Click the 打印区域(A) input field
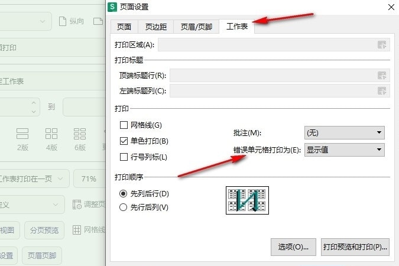The width and height of the screenshot is (399, 266). pyautogui.click(x=274, y=45)
